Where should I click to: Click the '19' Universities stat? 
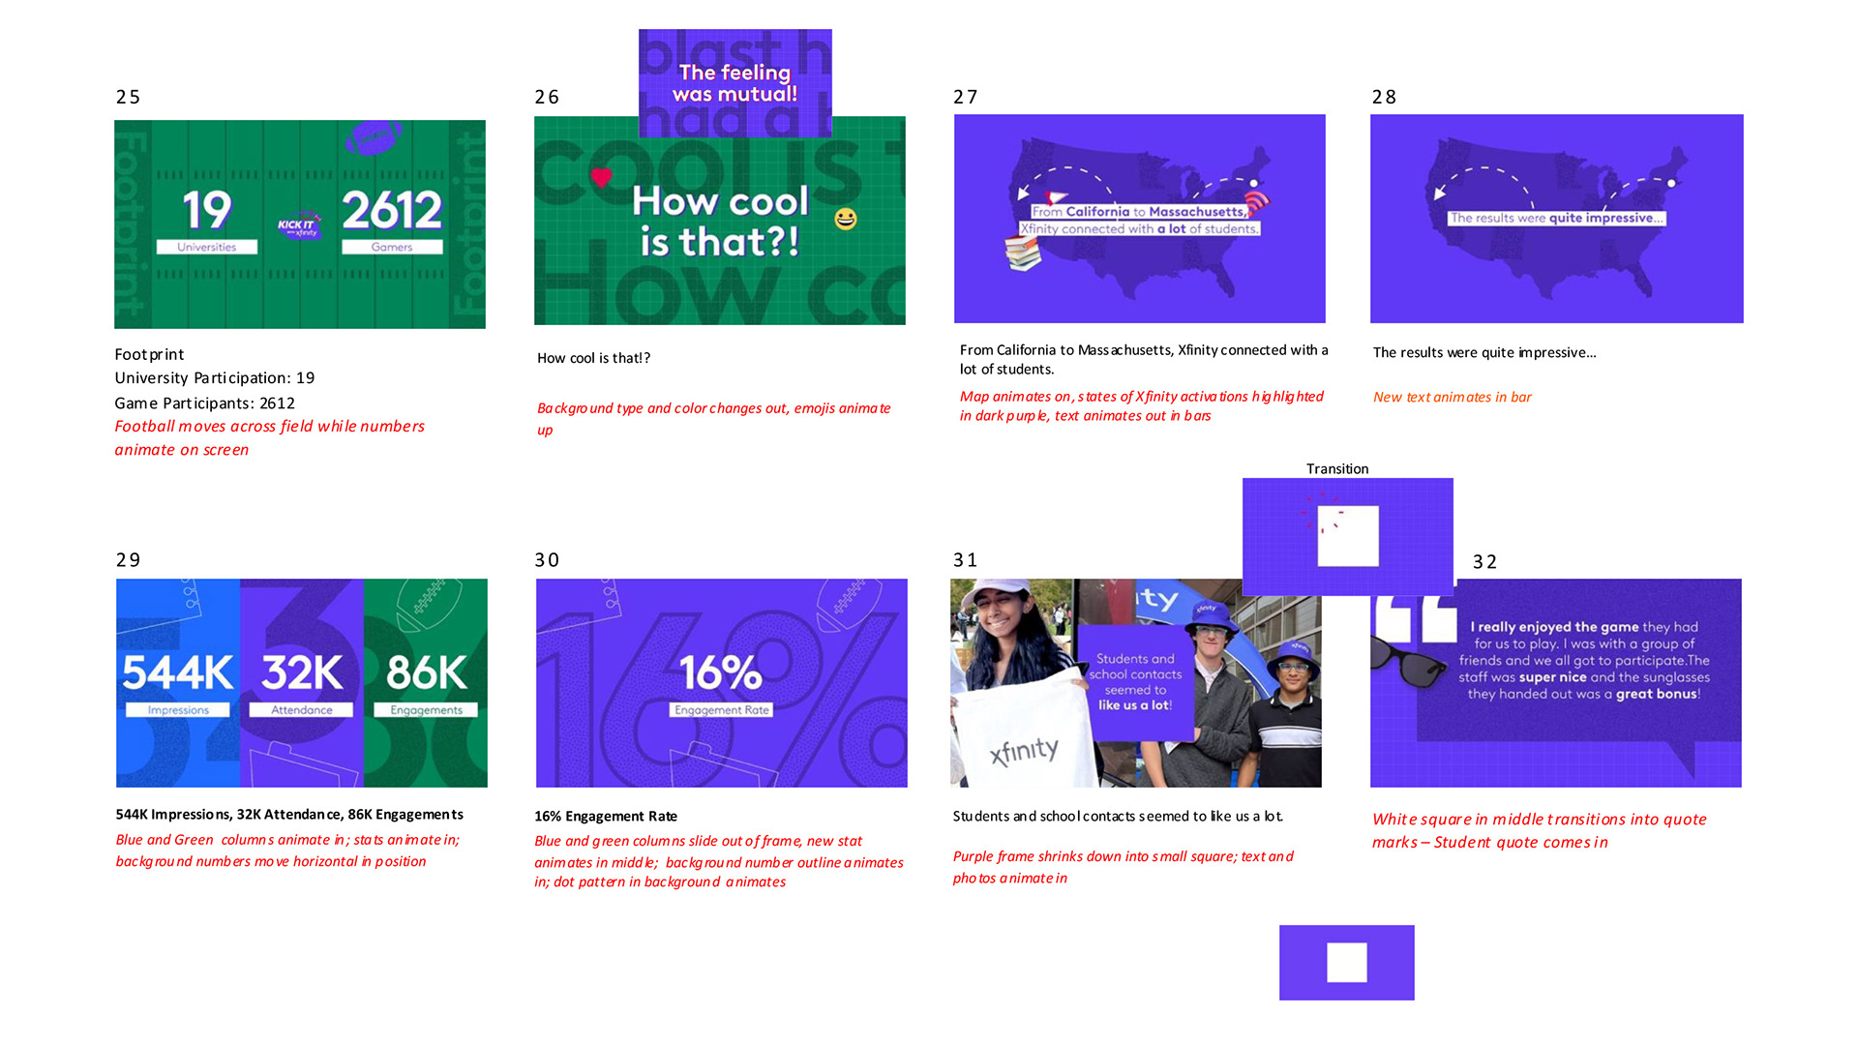pos(207,211)
